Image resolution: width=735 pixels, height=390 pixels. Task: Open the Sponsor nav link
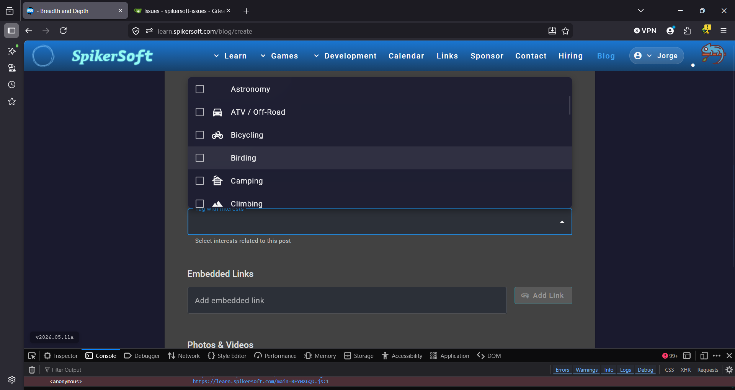click(487, 56)
